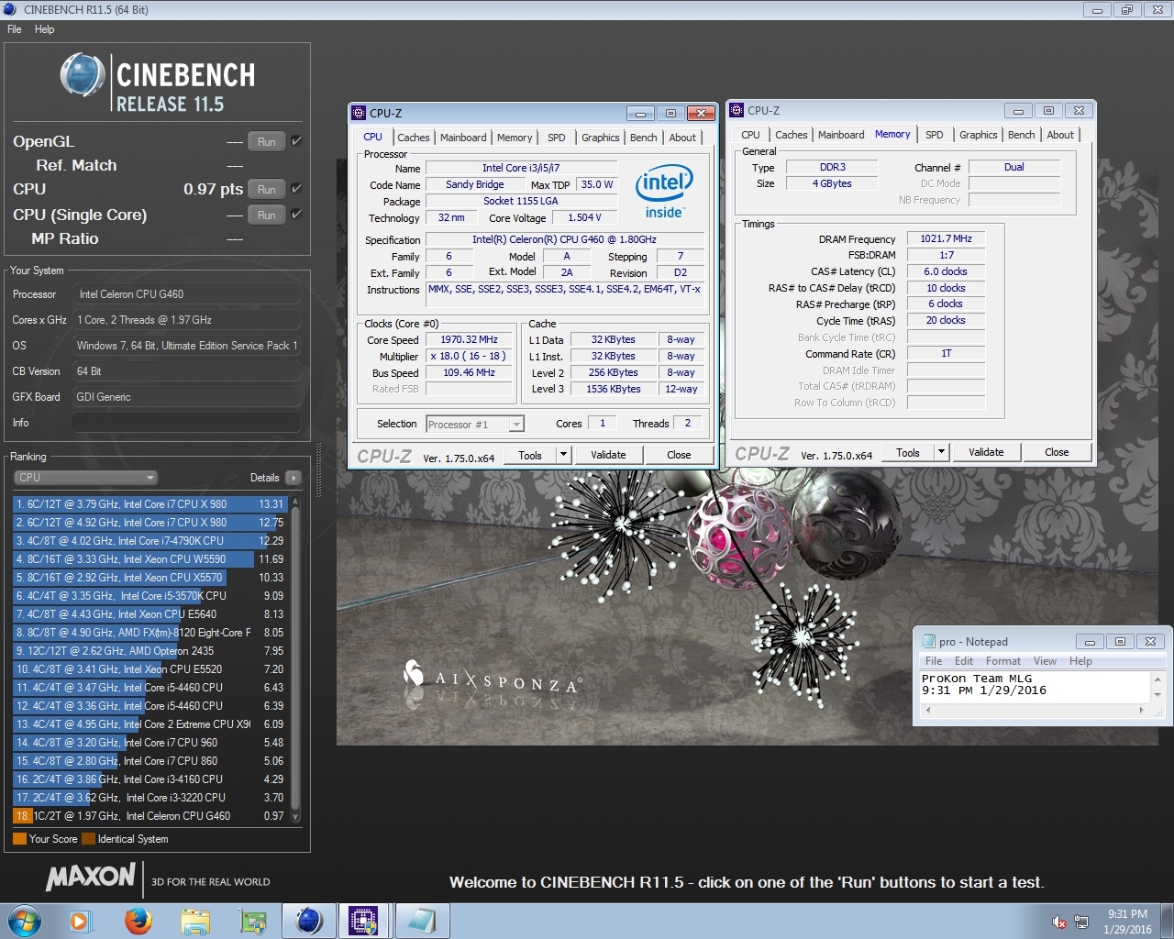Click the Notepad horizontal scrollbar

pyautogui.click(x=1035, y=710)
